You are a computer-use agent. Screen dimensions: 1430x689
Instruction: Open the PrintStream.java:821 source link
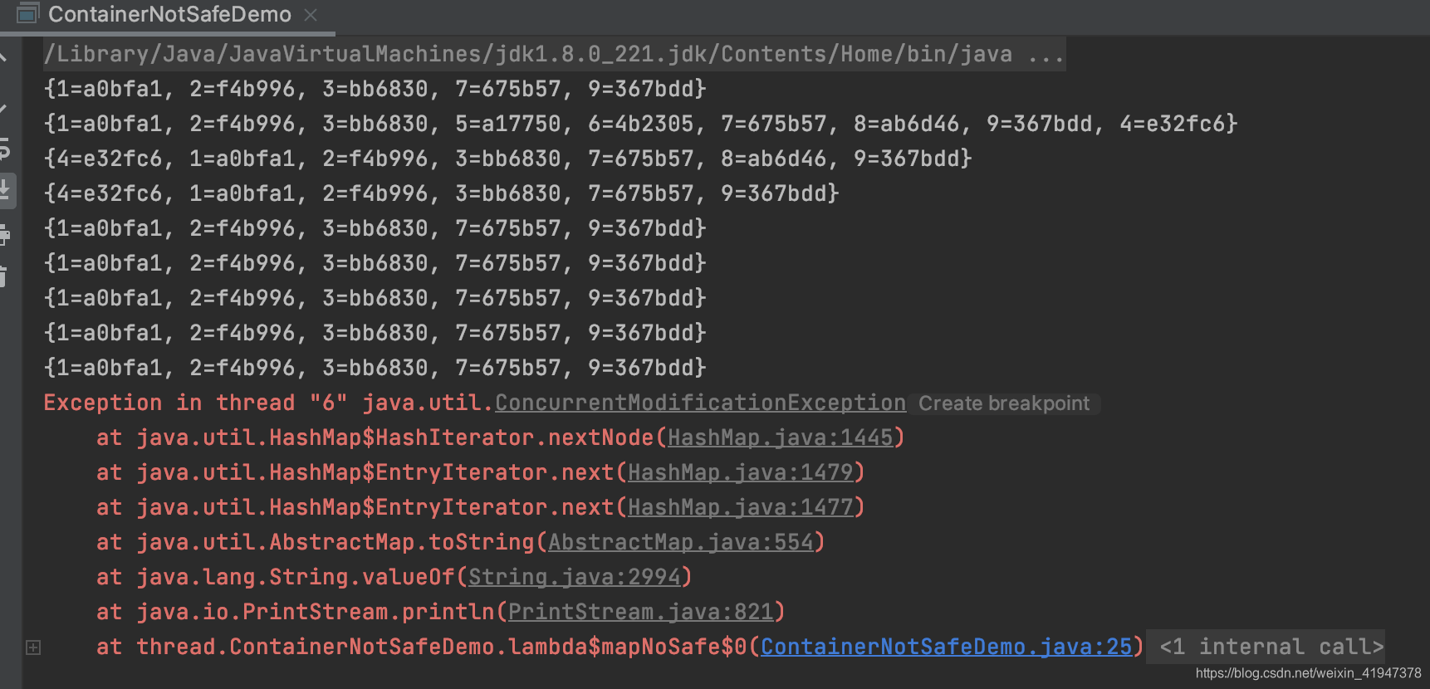coord(640,612)
